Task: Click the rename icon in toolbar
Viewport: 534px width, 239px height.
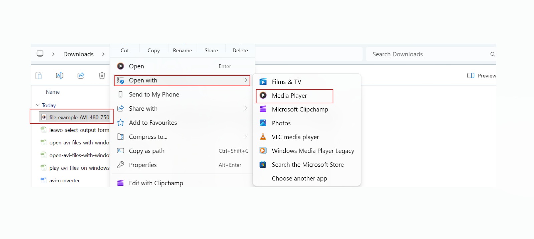Action: (59, 76)
